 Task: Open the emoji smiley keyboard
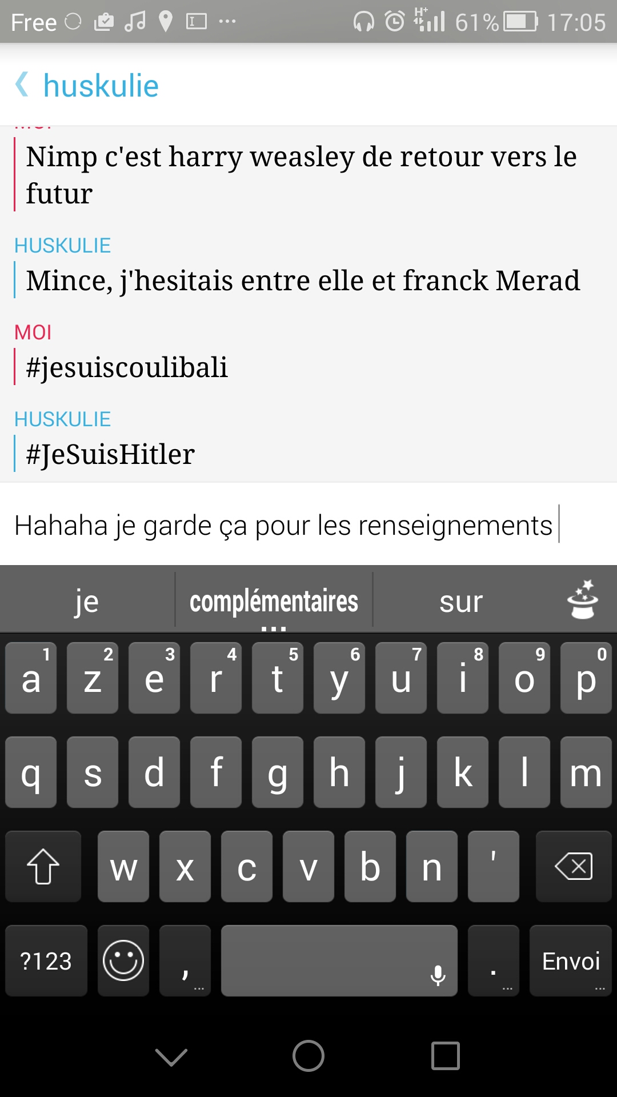[x=123, y=960]
